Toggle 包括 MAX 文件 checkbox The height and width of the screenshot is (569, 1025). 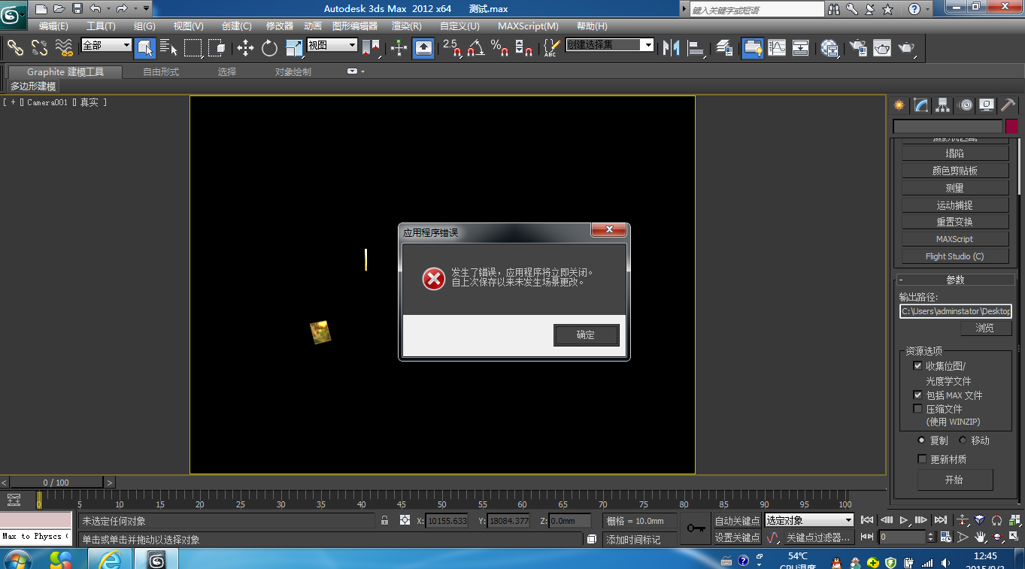[917, 395]
